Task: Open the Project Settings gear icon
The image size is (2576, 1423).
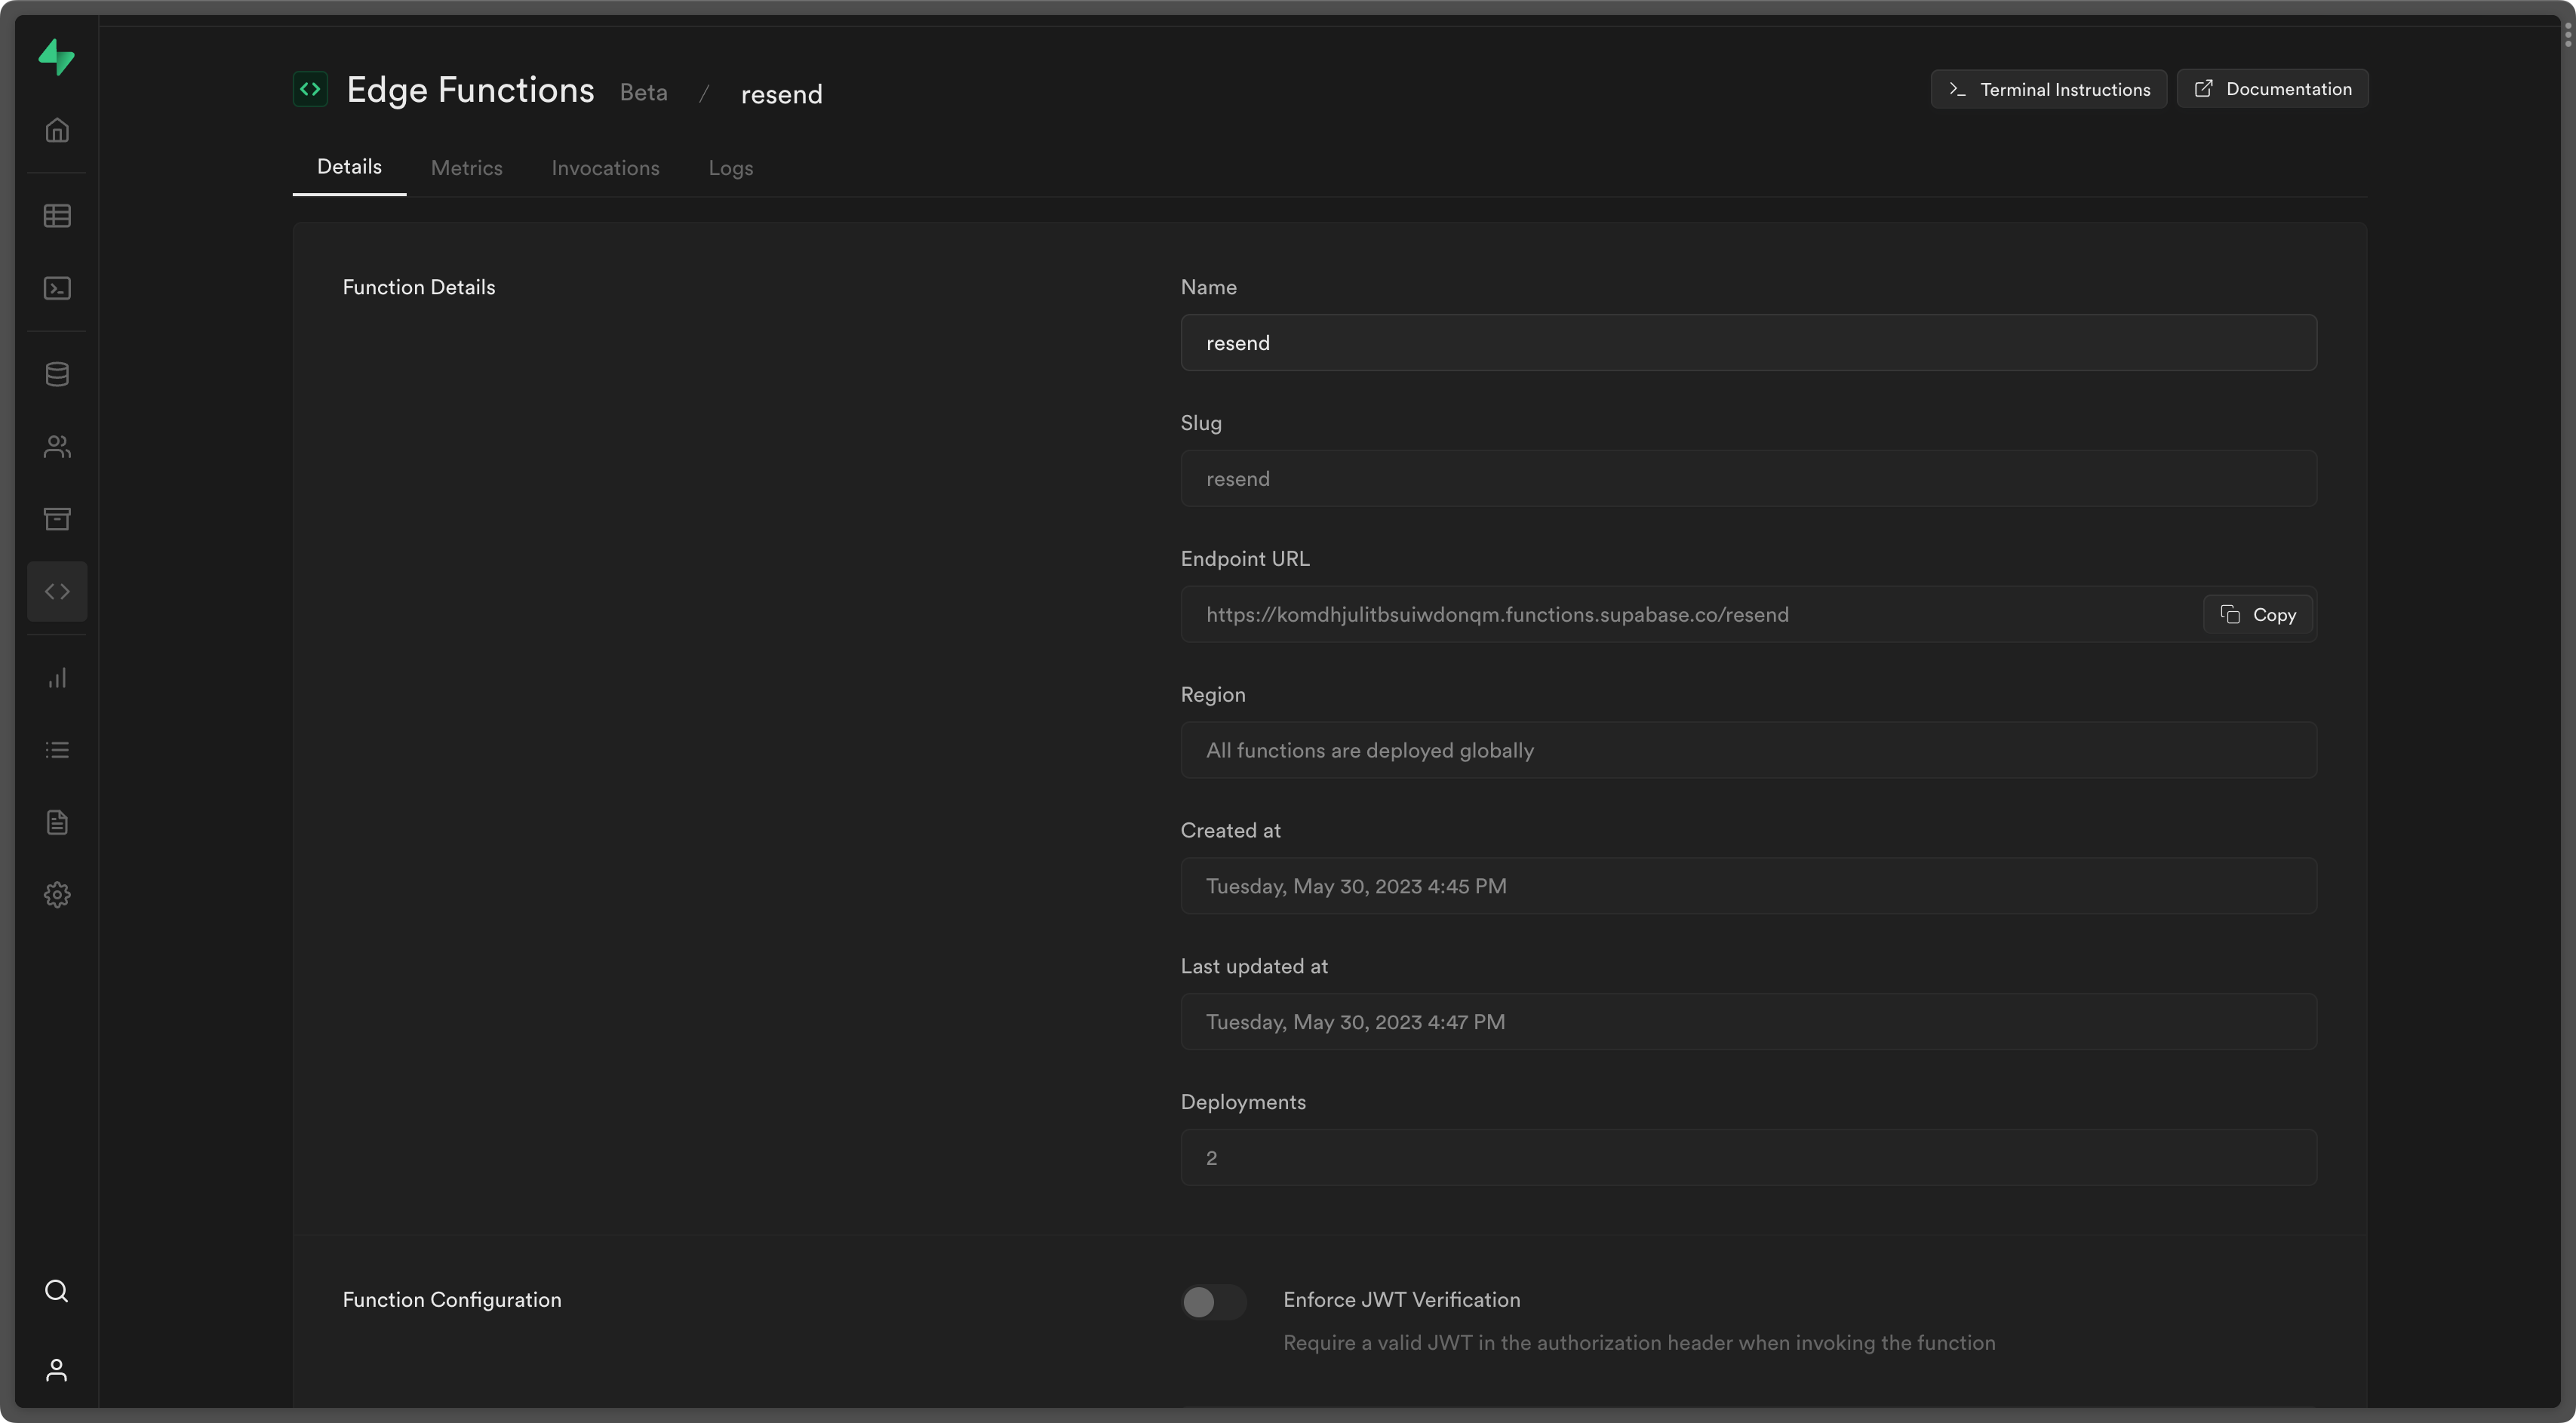Action: pyautogui.click(x=57, y=895)
